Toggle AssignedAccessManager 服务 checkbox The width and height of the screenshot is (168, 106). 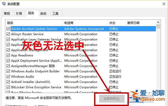point(8,66)
